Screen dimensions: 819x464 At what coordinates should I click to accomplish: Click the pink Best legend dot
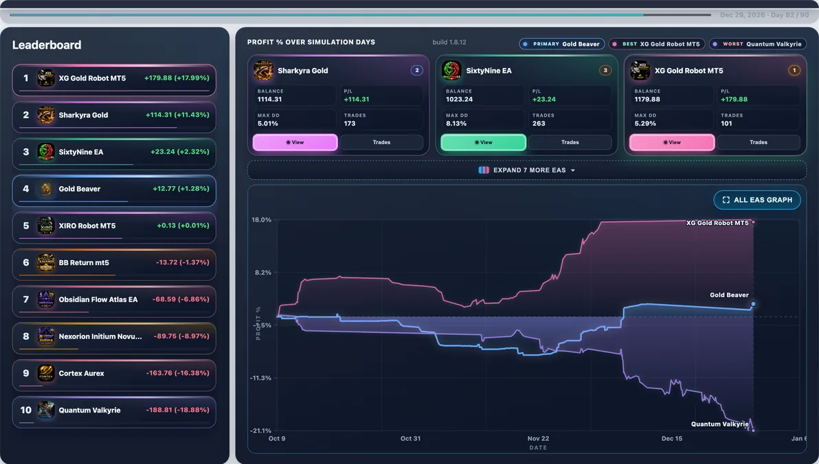(x=615, y=45)
